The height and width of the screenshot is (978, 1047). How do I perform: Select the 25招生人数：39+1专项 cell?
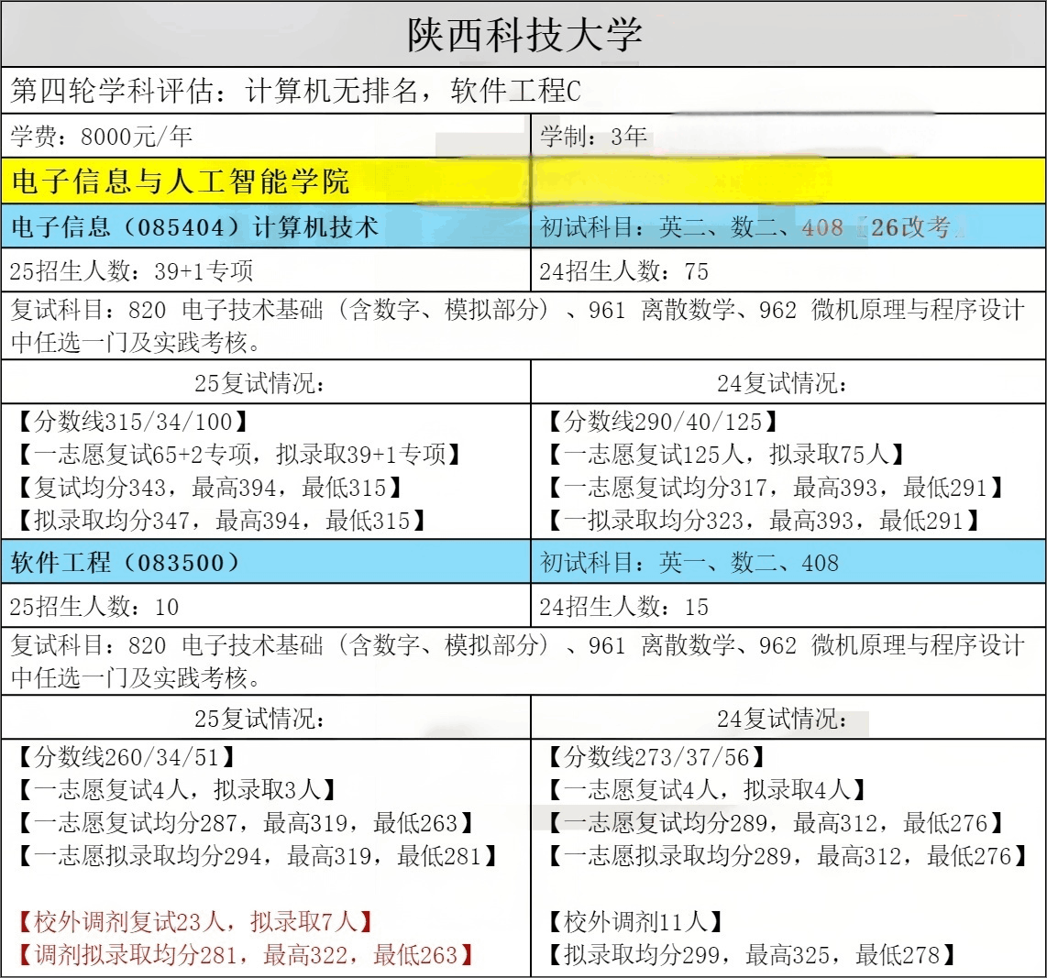(131, 271)
